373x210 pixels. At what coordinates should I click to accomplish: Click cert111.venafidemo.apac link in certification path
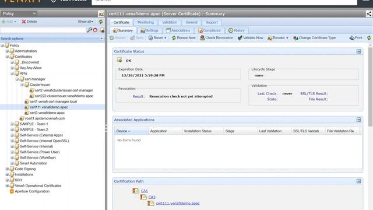click(x=178, y=204)
